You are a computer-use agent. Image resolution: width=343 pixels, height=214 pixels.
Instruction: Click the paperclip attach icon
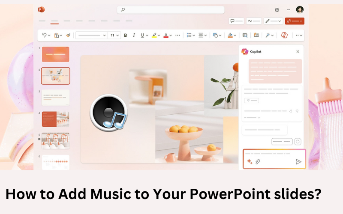[x=258, y=162]
